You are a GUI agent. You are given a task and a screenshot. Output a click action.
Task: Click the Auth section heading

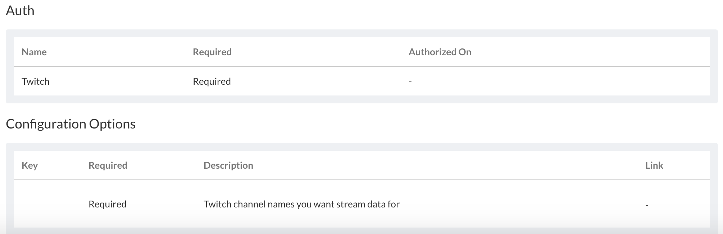[x=20, y=11]
